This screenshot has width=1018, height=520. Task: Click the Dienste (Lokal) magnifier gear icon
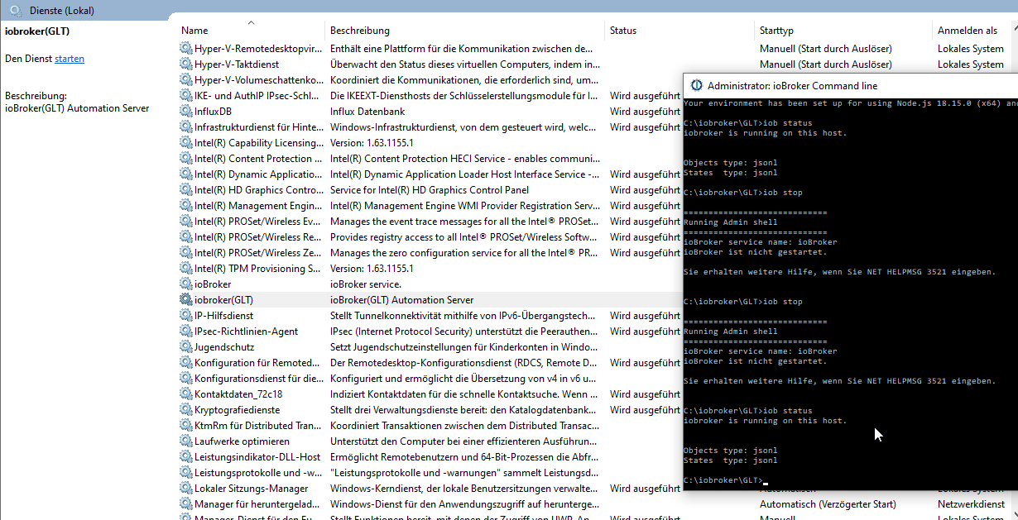click(x=15, y=11)
